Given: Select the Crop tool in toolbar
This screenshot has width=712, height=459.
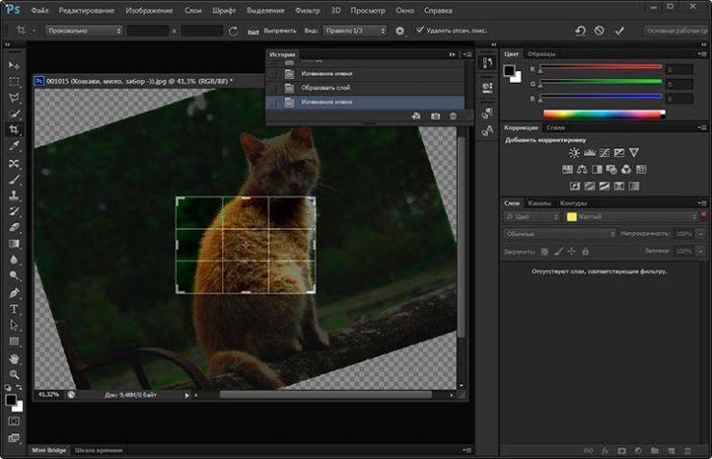Looking at the screenshot, I should (x=14, y=129).
